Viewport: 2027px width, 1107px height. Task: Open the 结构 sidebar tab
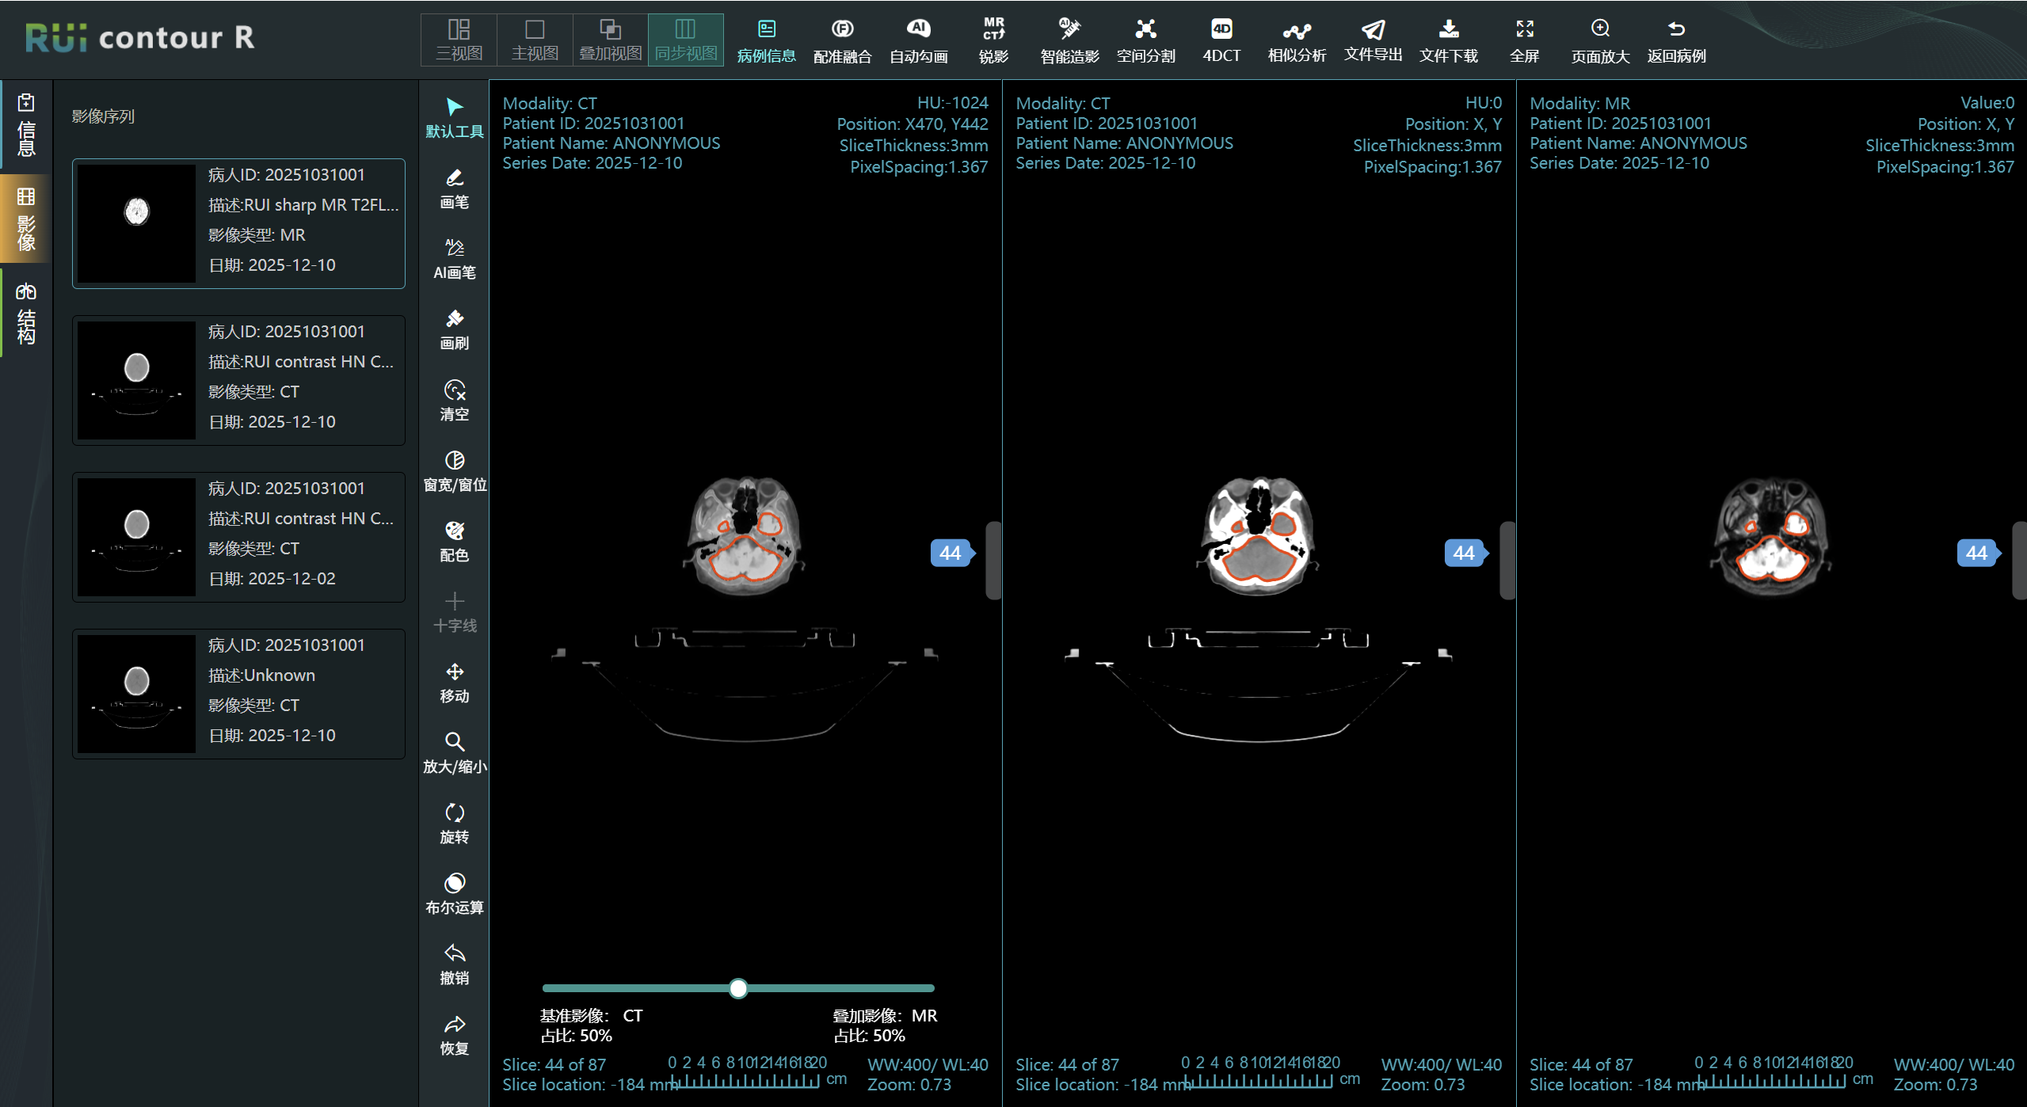point(26,314)
